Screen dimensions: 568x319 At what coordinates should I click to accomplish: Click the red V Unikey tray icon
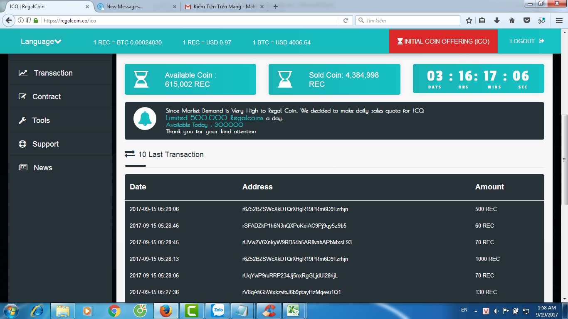tap(486, 311)
